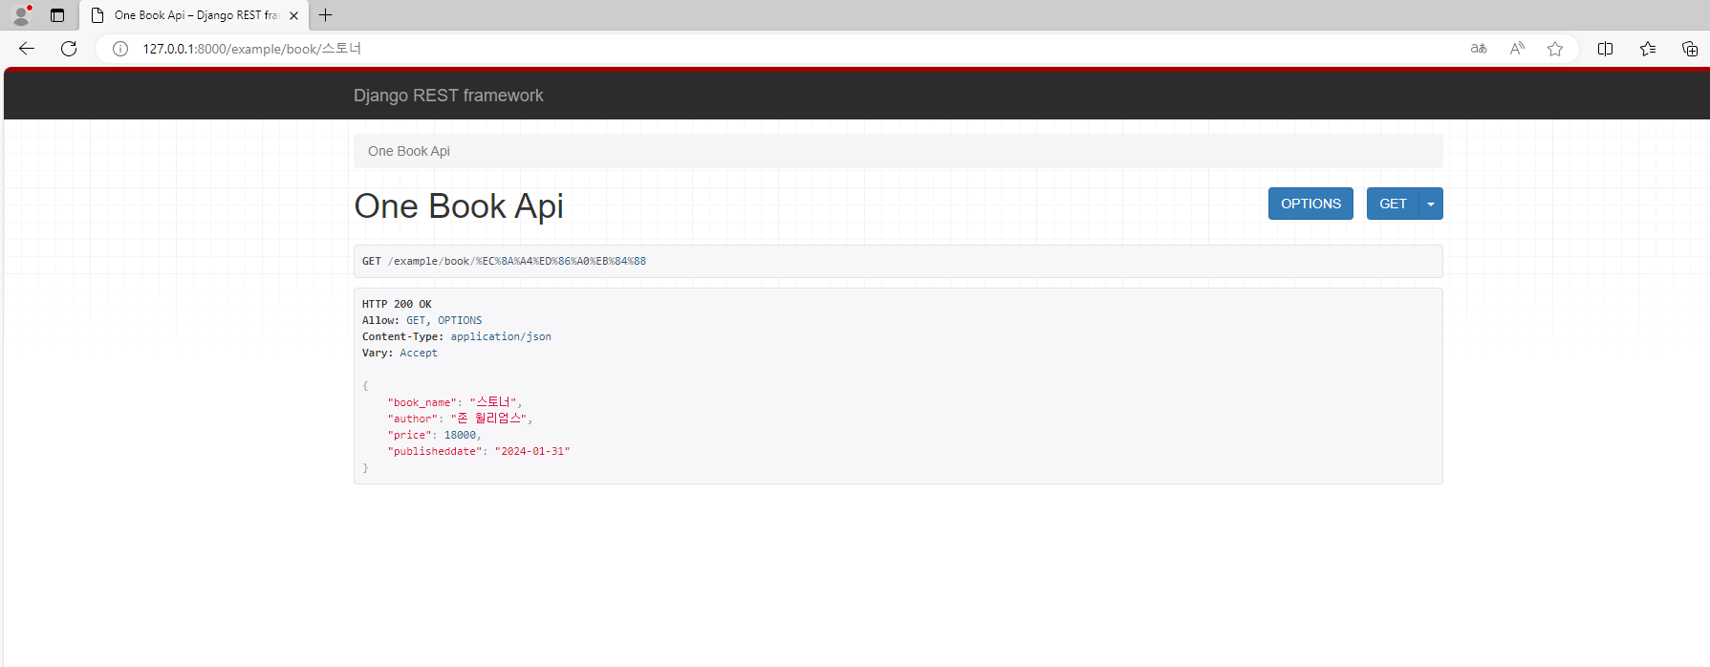Screen dimensions: 1710x667
Task: Open split screen view icon
Action: pos(1606,49)
